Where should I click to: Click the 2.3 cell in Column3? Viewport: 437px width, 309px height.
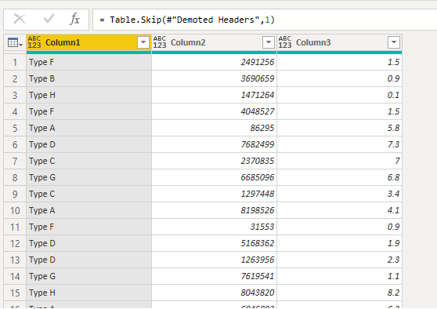(339, 260)
